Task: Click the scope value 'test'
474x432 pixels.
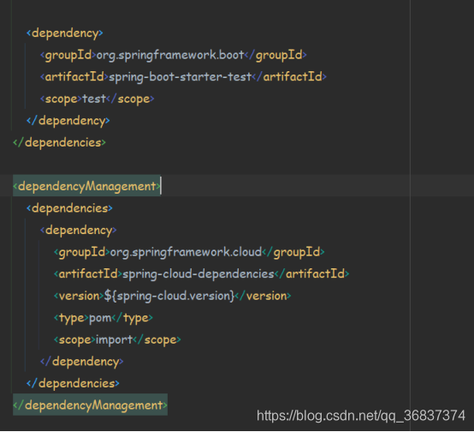Action: pyautogui.click(x=94, y=99)
